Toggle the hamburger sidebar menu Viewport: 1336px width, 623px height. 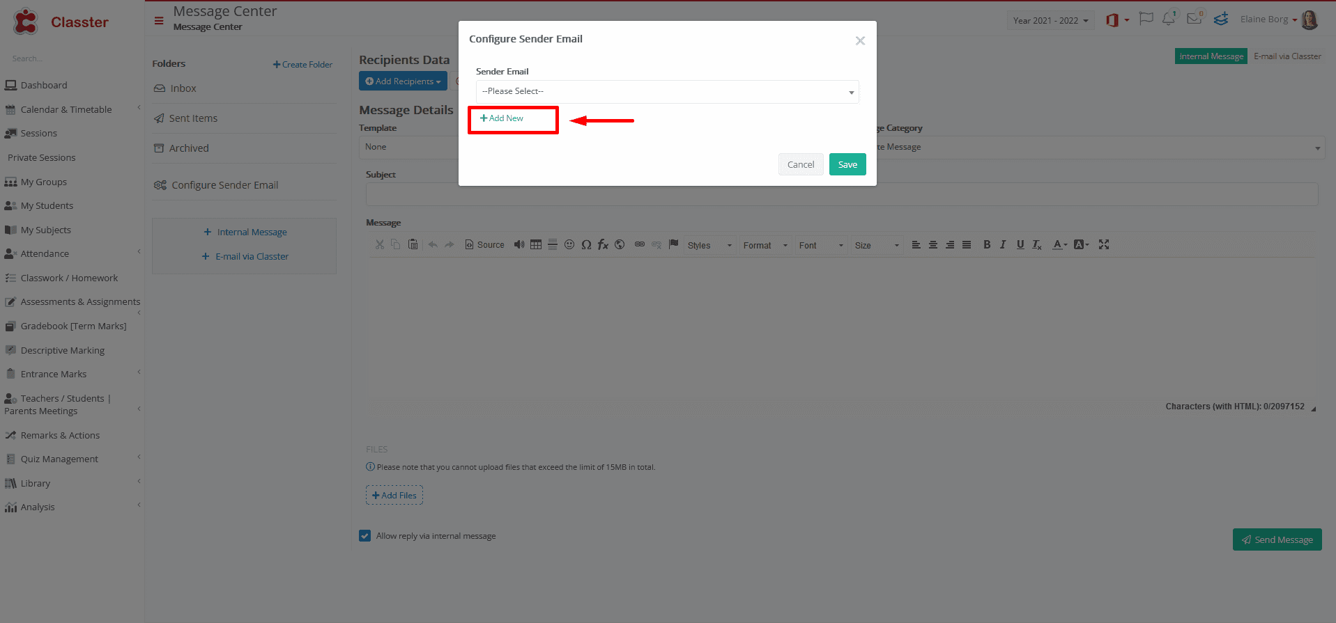159,21
